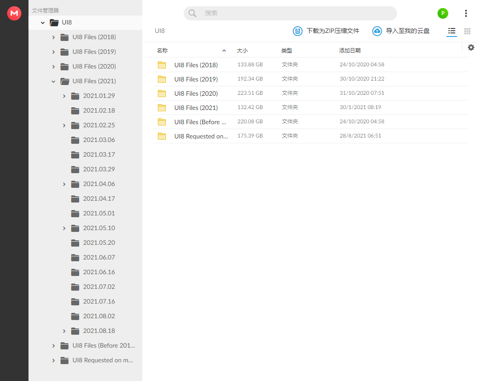The width and height of the screenshot is (478, 381).
Task: Switch to grid thumbnail view
Action: click(467, 31)
